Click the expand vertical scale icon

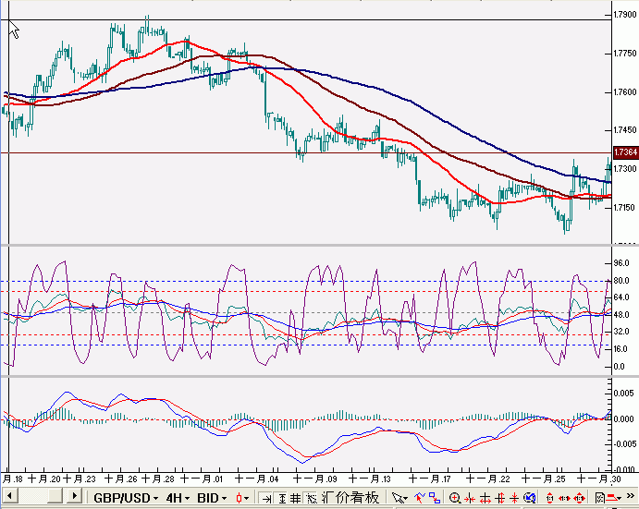[500, 498]
